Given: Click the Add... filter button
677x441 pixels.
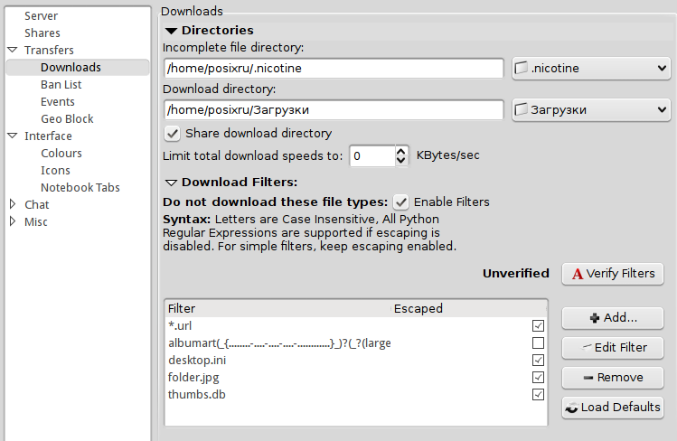Looking at the screenshot, I should pyautogui.click(x=613, y=318).
